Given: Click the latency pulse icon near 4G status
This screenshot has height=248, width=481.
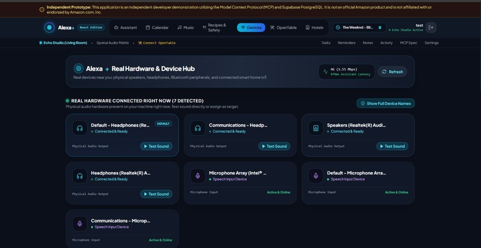Looking at the screenshot, I should 325,72.
